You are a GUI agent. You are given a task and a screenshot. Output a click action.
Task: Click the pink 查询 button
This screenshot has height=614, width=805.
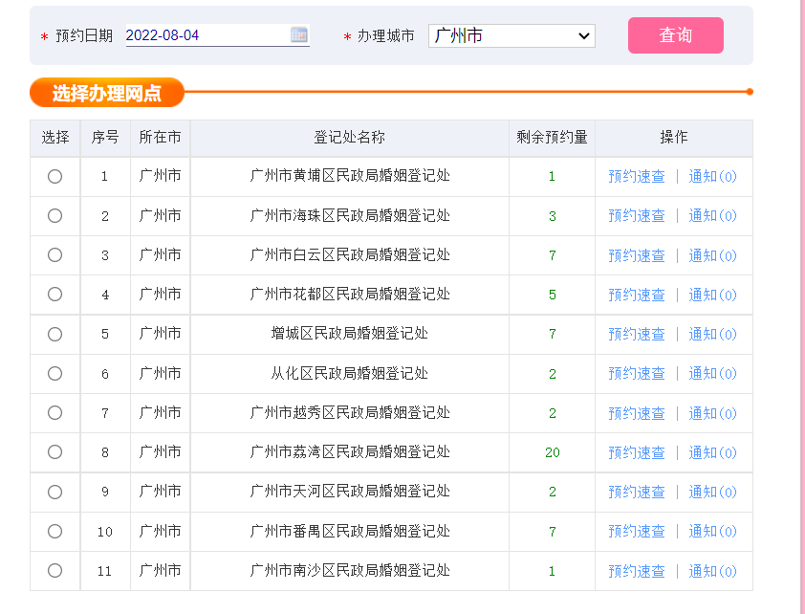click(675, 35)
